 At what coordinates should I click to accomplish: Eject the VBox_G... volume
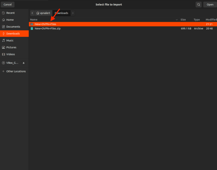pyautogui.click(x=24, y=63)
